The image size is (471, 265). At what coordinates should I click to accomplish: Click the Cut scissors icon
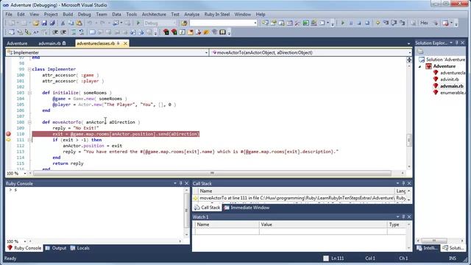[x=63, y=23]
